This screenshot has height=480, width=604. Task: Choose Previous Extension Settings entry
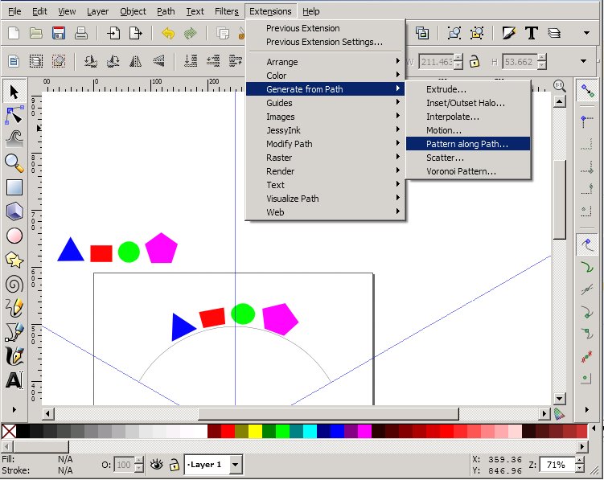tap(324, 42)
